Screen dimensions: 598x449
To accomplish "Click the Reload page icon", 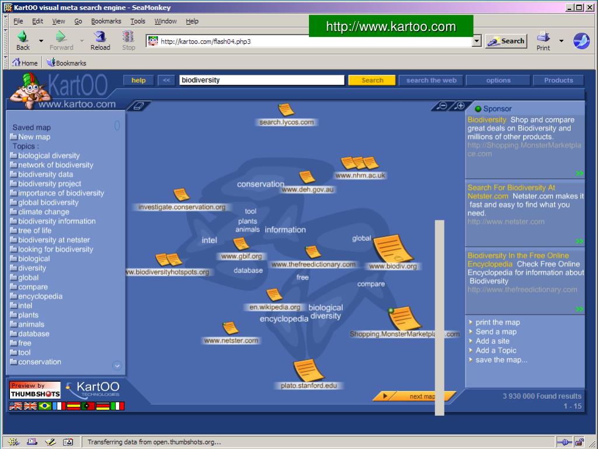I will (x=100, y=36).
